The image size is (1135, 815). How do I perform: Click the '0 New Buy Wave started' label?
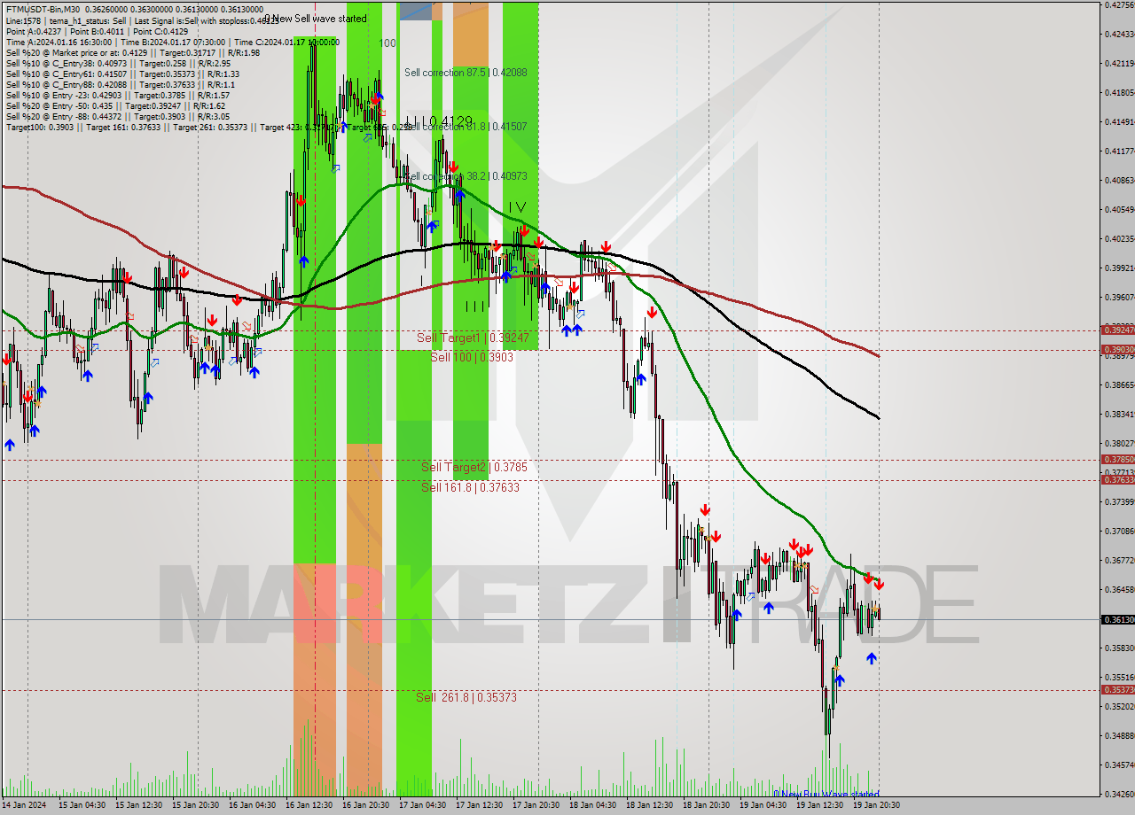tap(826, 794)
